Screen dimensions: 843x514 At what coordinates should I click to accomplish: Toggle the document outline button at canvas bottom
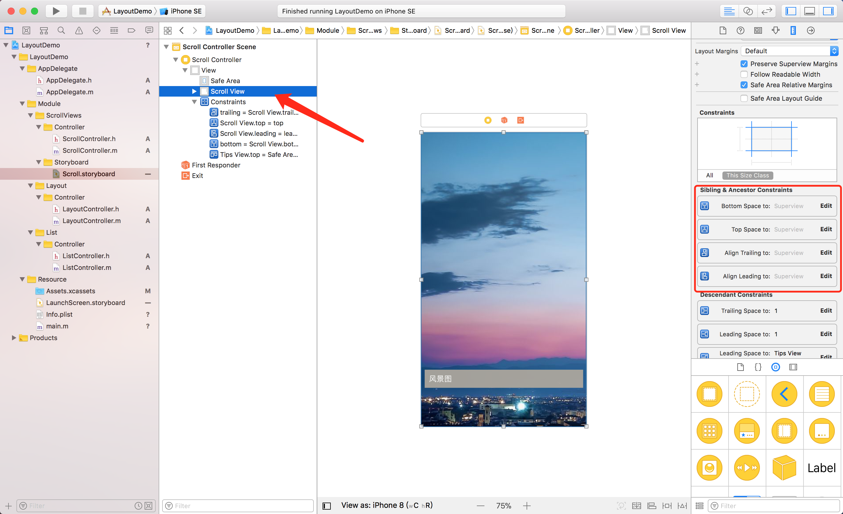(327, 506)
